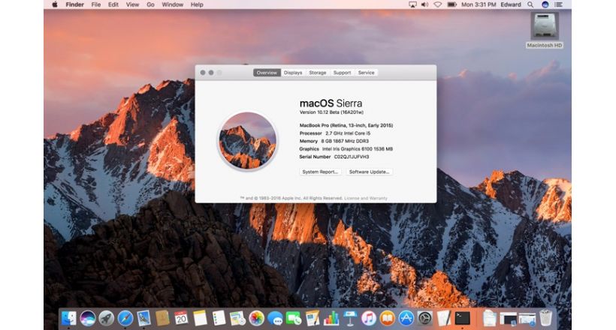Open the dark window stack in Dock
The image size is (616, 330).
point(509,318)
